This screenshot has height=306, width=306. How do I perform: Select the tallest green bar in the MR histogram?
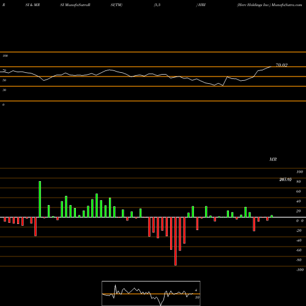click(40, 199)
